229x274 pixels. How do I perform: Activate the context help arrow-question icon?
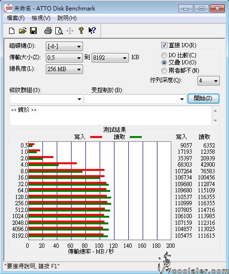click(92, 31)
